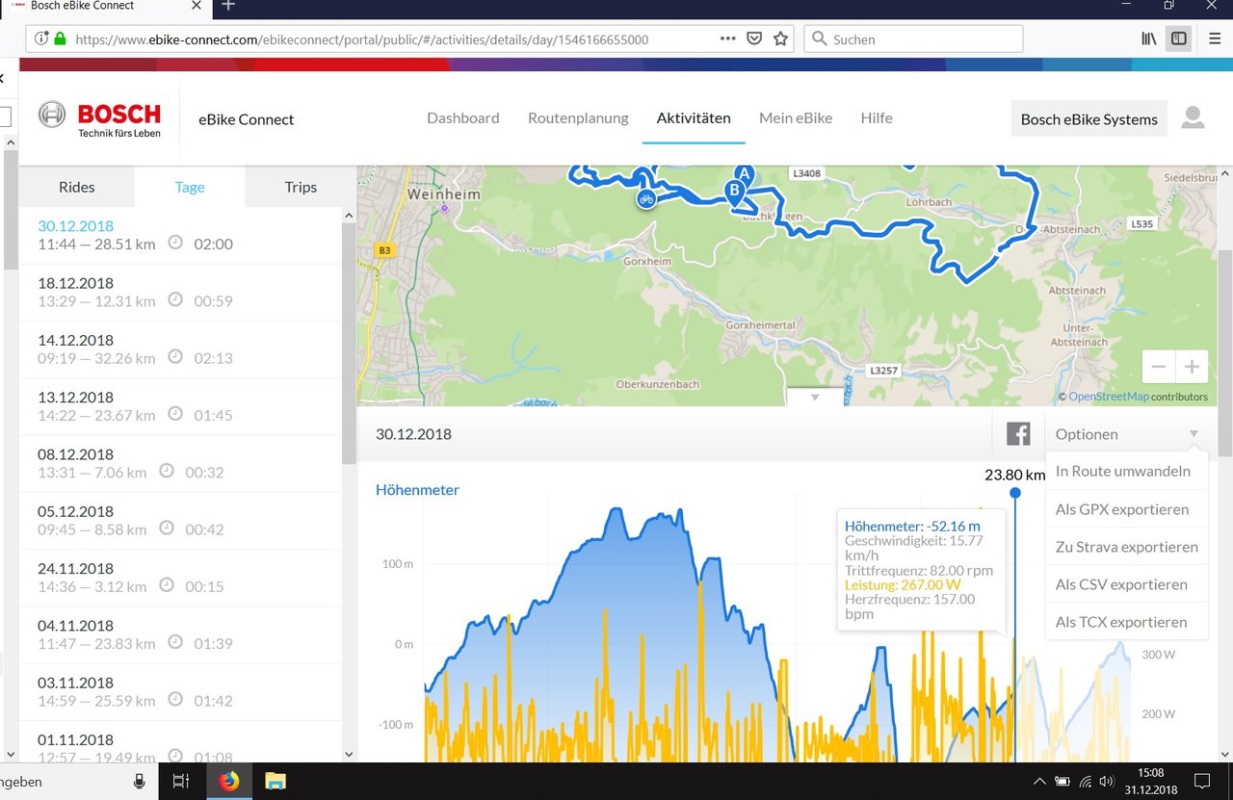Open Dashboard navigation item

(462, 118)
